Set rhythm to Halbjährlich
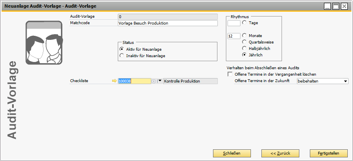 pyautogui.click(x=244, y=48)
